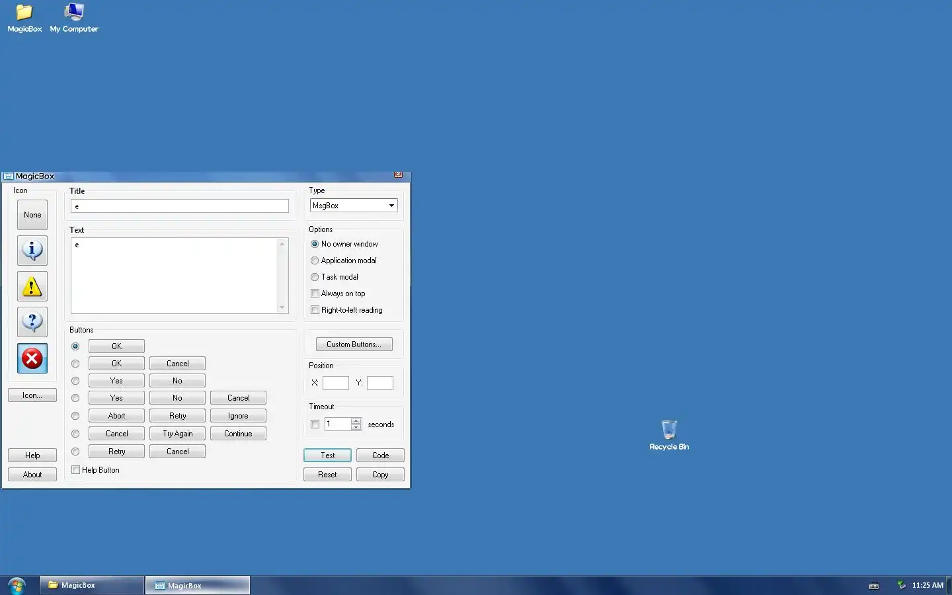The height and width of the screenshot is (595, 952).
Task: Click Text area scrollbar up arrow
Action: coord(282,244)
